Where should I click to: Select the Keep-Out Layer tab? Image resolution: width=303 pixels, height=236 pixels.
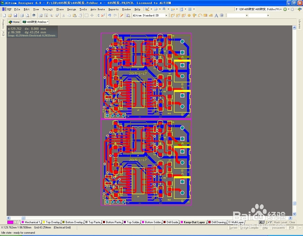[x=193, y=222]
